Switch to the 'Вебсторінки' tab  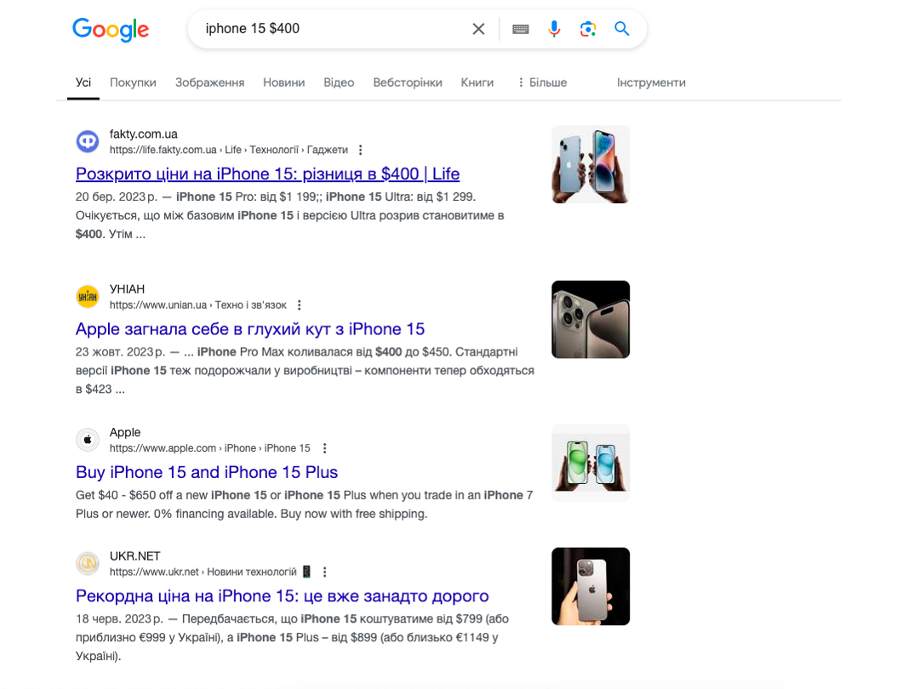tap(408, 83)
